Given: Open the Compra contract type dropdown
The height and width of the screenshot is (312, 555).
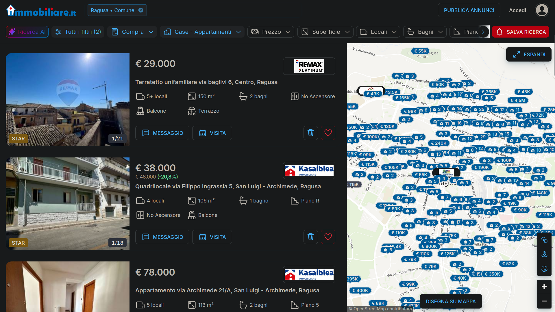Looking at the screenshot, I should tap(132, 32).
